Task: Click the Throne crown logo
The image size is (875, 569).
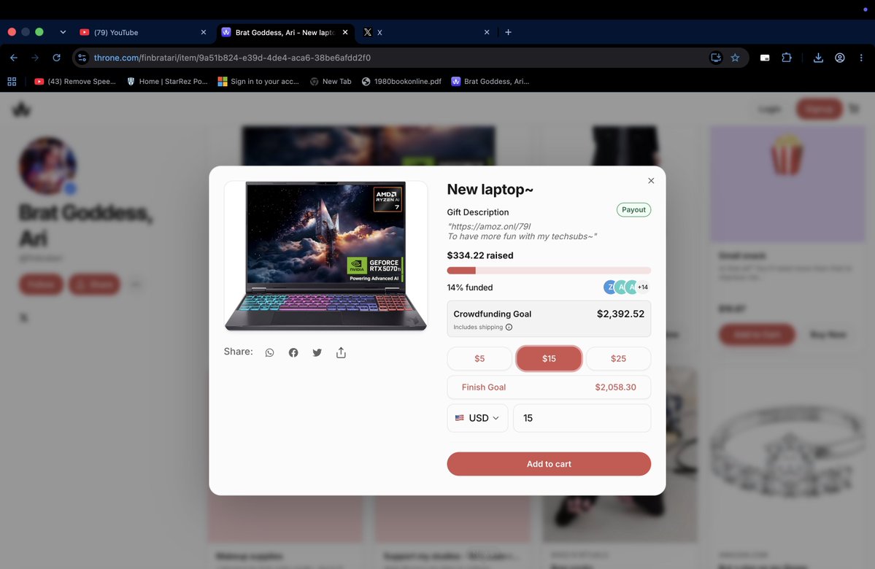Action: click(21, 109)
